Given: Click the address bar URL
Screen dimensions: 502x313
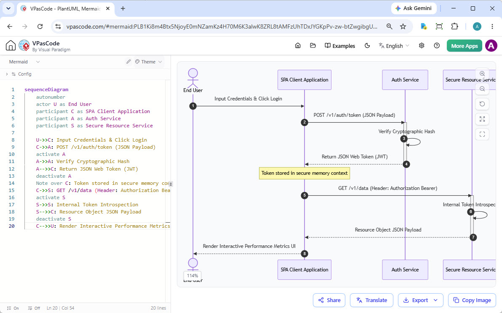Looking at the screenshot, I should pos(222,26).
